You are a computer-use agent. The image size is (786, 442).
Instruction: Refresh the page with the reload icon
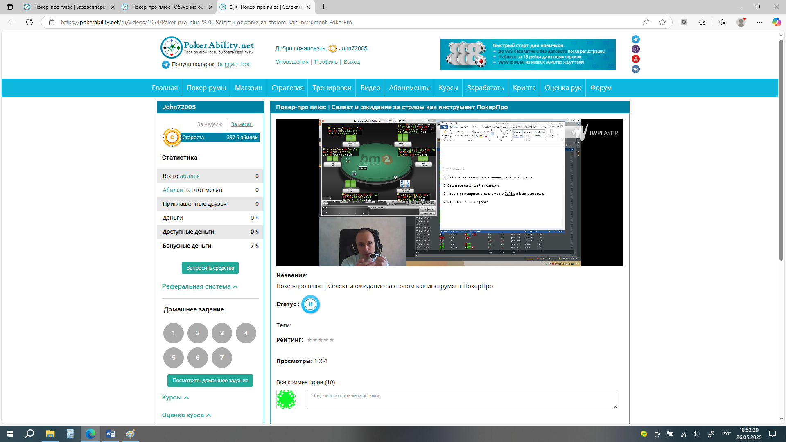pyautogui.click(x=29, y=22)
